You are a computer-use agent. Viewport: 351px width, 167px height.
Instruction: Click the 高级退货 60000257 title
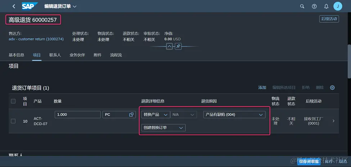33,20
